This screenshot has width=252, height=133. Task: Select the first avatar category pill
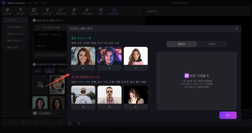tap(37, 71)
